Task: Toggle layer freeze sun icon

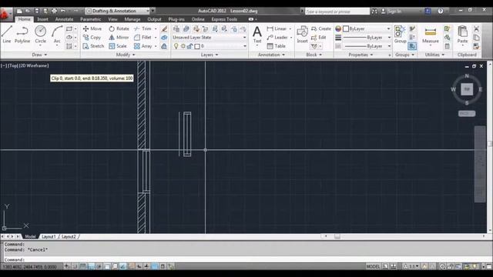Action: point(183,46)
